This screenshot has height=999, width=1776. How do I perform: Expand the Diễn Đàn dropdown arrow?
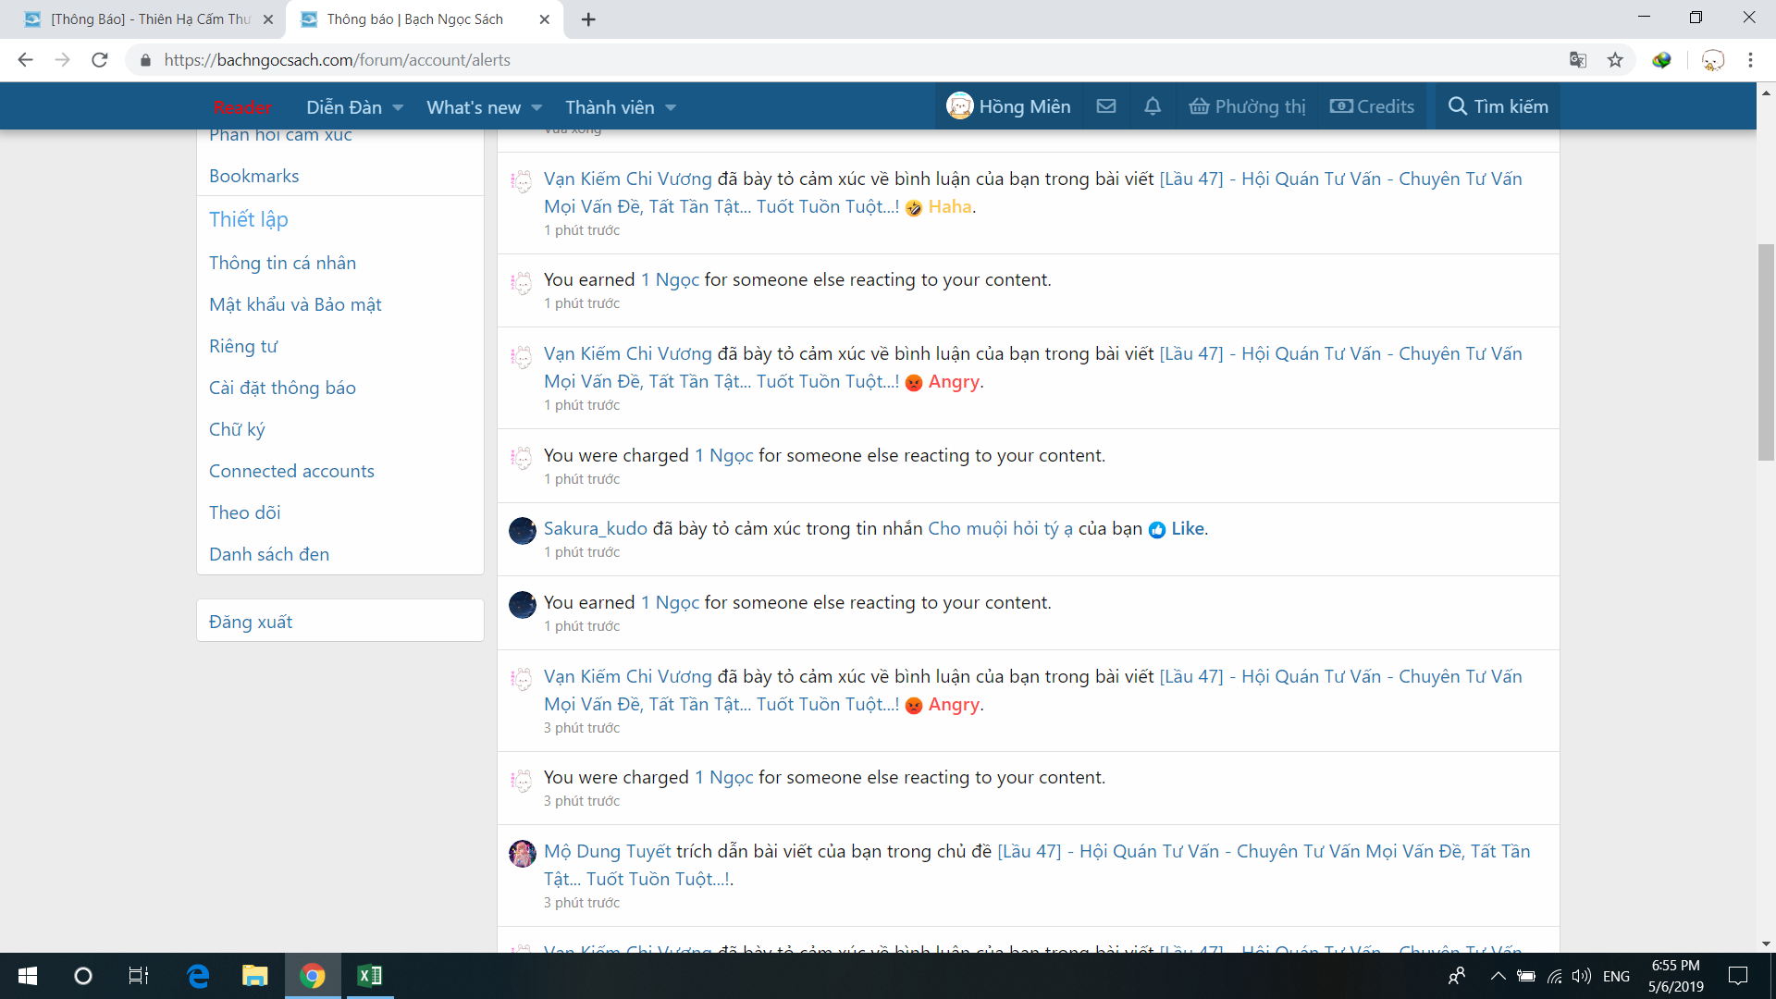tap(398, 108)
